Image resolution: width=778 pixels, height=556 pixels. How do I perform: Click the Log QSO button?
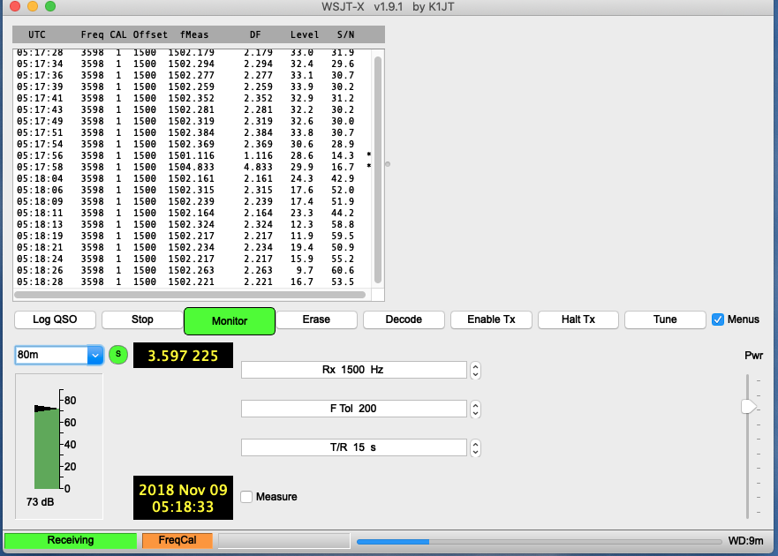[x=55, y=319]
